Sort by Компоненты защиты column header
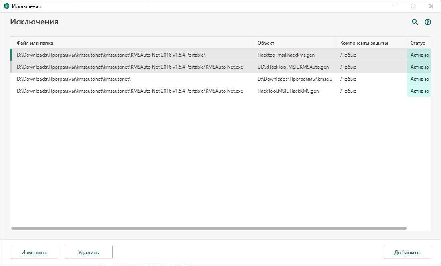The width and height of the screenshot is (441, 266). click(x=372, y=43)
